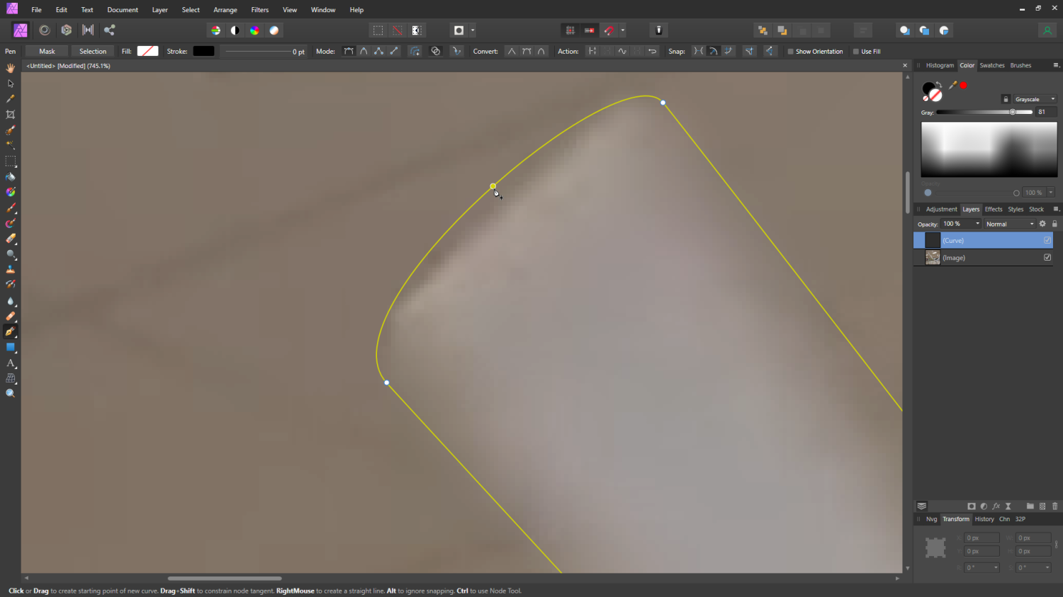
Task: Open the blend mode dropdown showing Normal
Action: pos(1009,224)
